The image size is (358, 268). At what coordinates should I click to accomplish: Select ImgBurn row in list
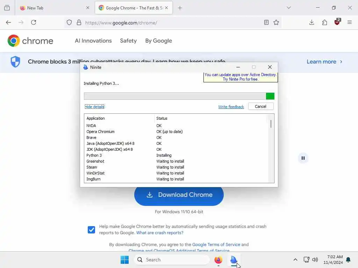click(176, 179)
